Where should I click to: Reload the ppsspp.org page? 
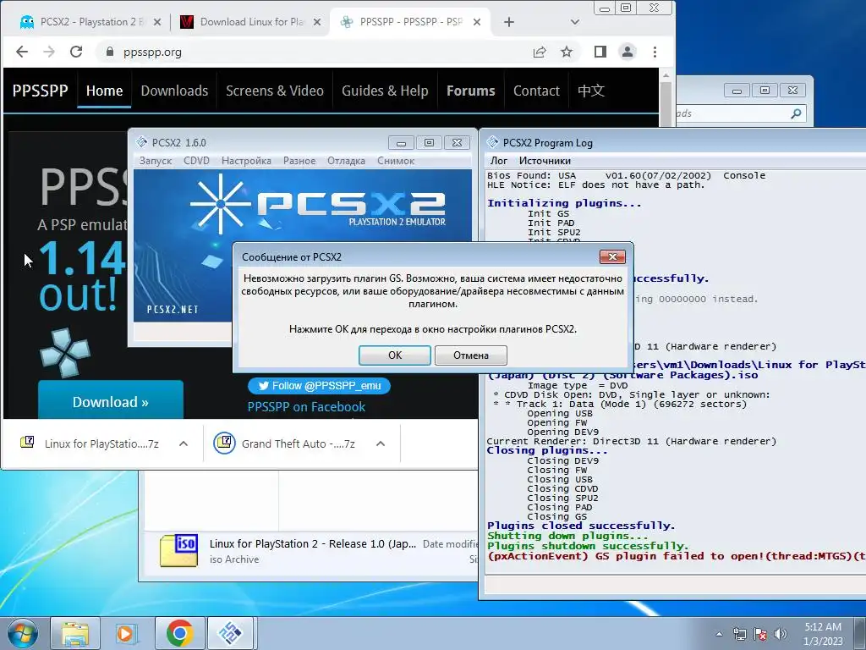pyautogui.click(x=76, y=52)
